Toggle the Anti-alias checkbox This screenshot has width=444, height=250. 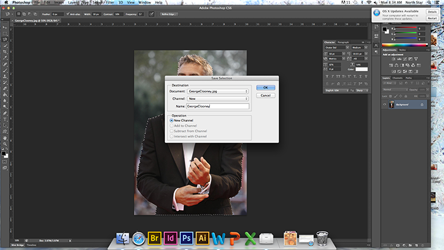[x=68, y=14]
